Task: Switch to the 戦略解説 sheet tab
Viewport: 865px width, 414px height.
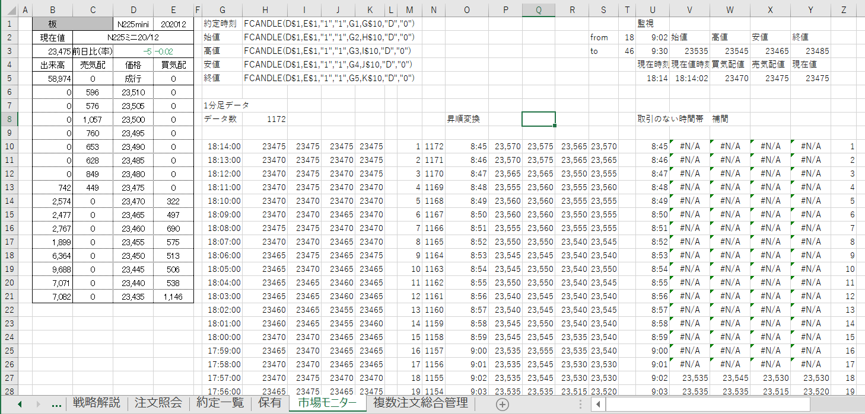Action: tap(96, 403)
